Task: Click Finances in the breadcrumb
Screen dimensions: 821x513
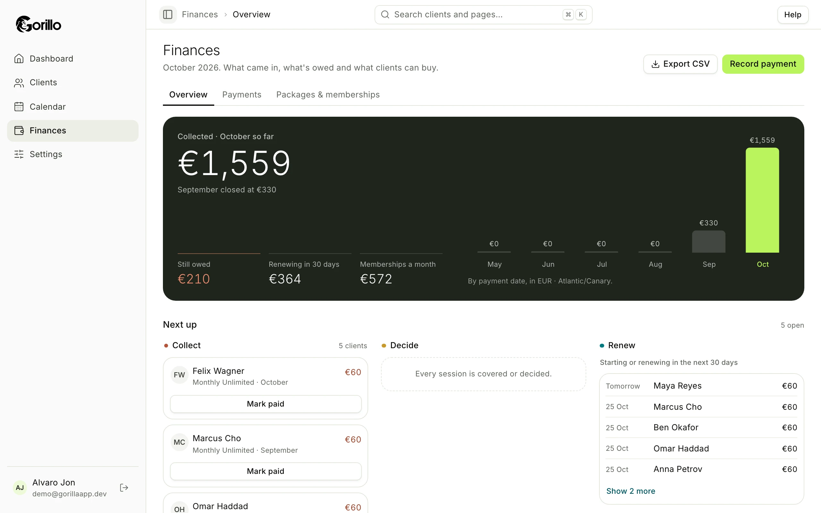Action: (x=200, y=15)
